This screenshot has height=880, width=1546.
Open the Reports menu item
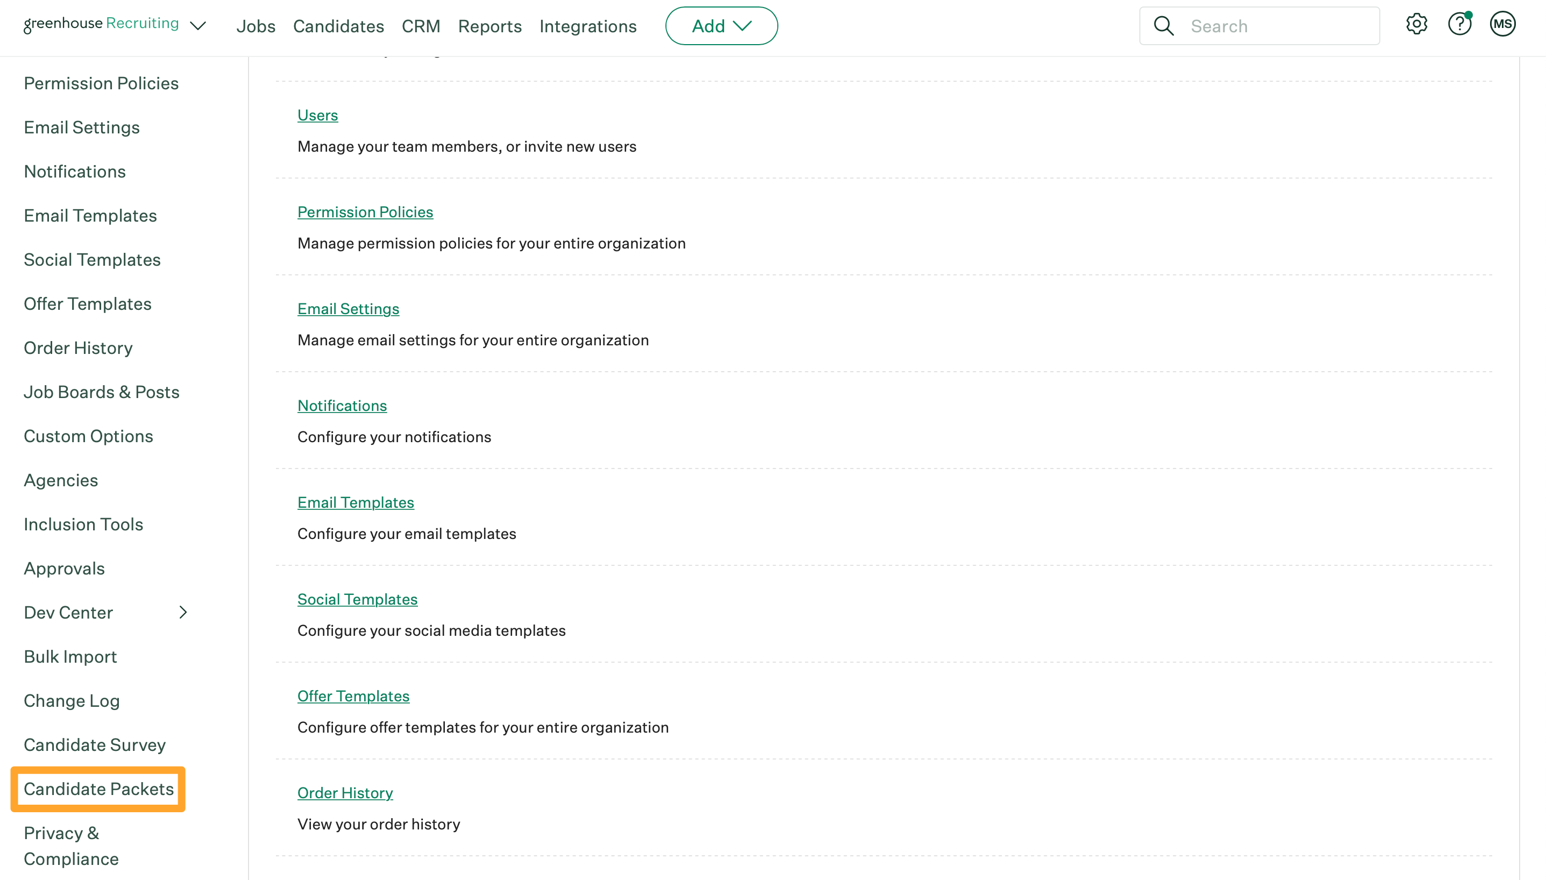point(490,26)
